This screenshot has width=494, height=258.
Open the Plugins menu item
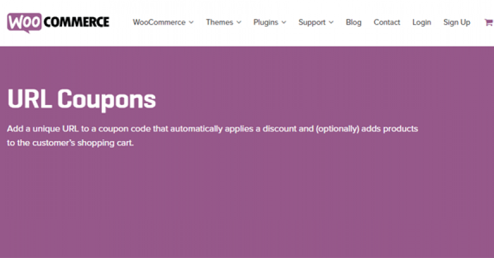[265, 22]
